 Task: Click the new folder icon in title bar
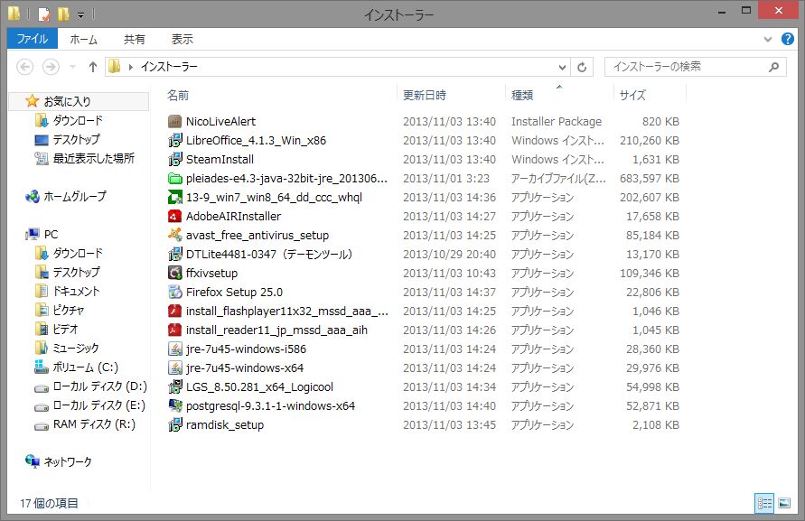pyautogui.click(x=63, y=14)
